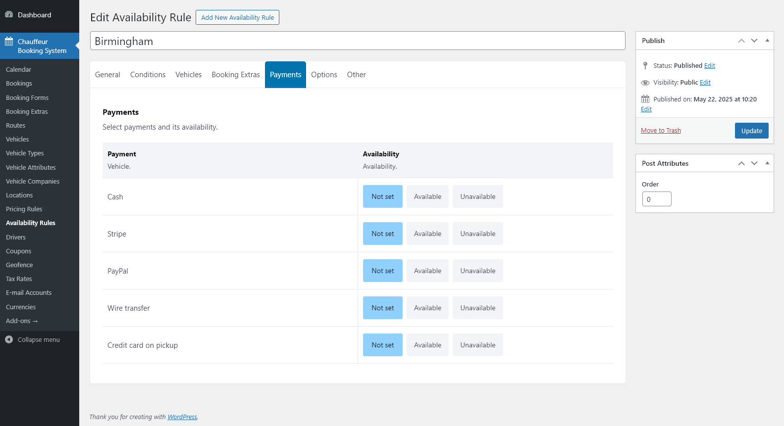Click the Collapse menu arrow icon
The image size is (784, 426).
pos(9,339)
